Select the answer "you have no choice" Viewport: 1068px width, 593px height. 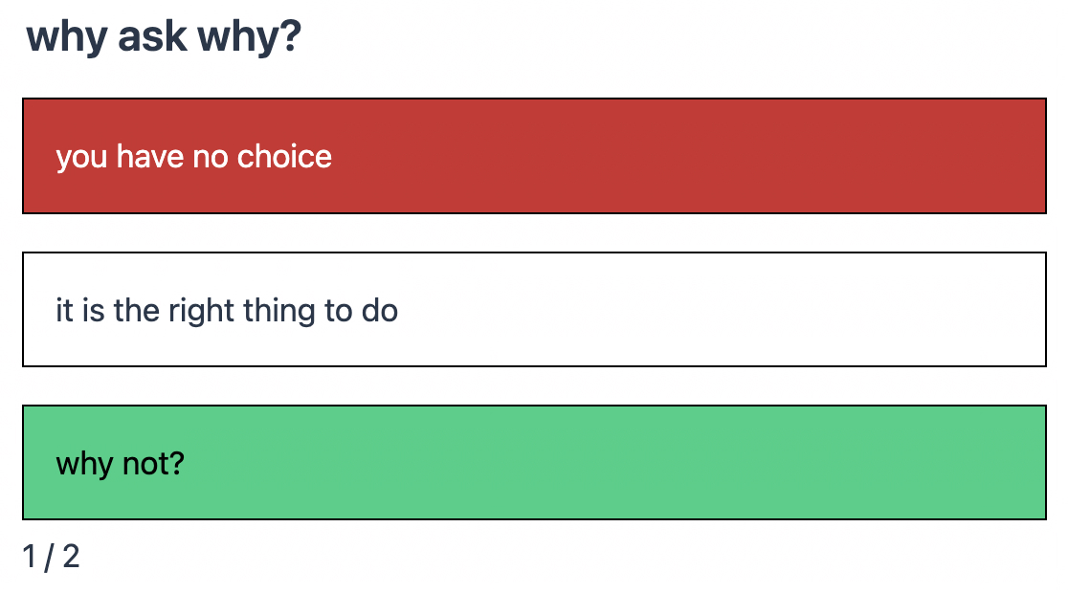pyautogui.click(x=533, y=156)
